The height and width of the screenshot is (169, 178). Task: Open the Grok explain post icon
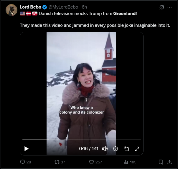(161, 7)
